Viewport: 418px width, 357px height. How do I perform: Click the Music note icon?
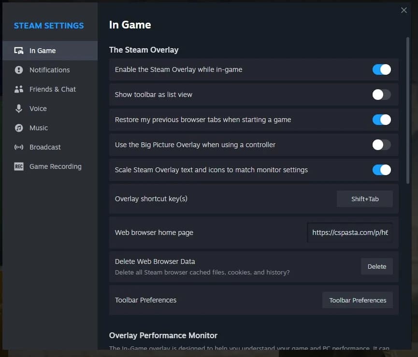pos(19,128)
